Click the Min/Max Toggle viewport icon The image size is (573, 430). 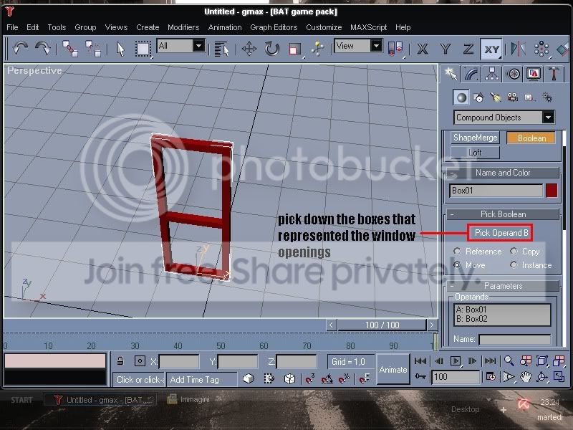point(559,377)
